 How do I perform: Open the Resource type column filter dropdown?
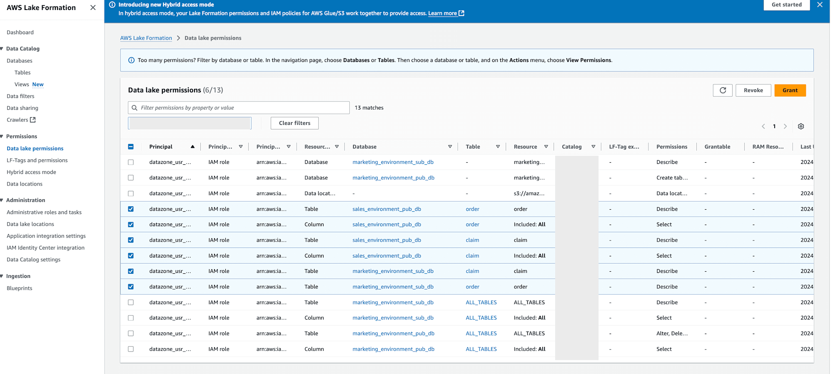click(337, 146)
